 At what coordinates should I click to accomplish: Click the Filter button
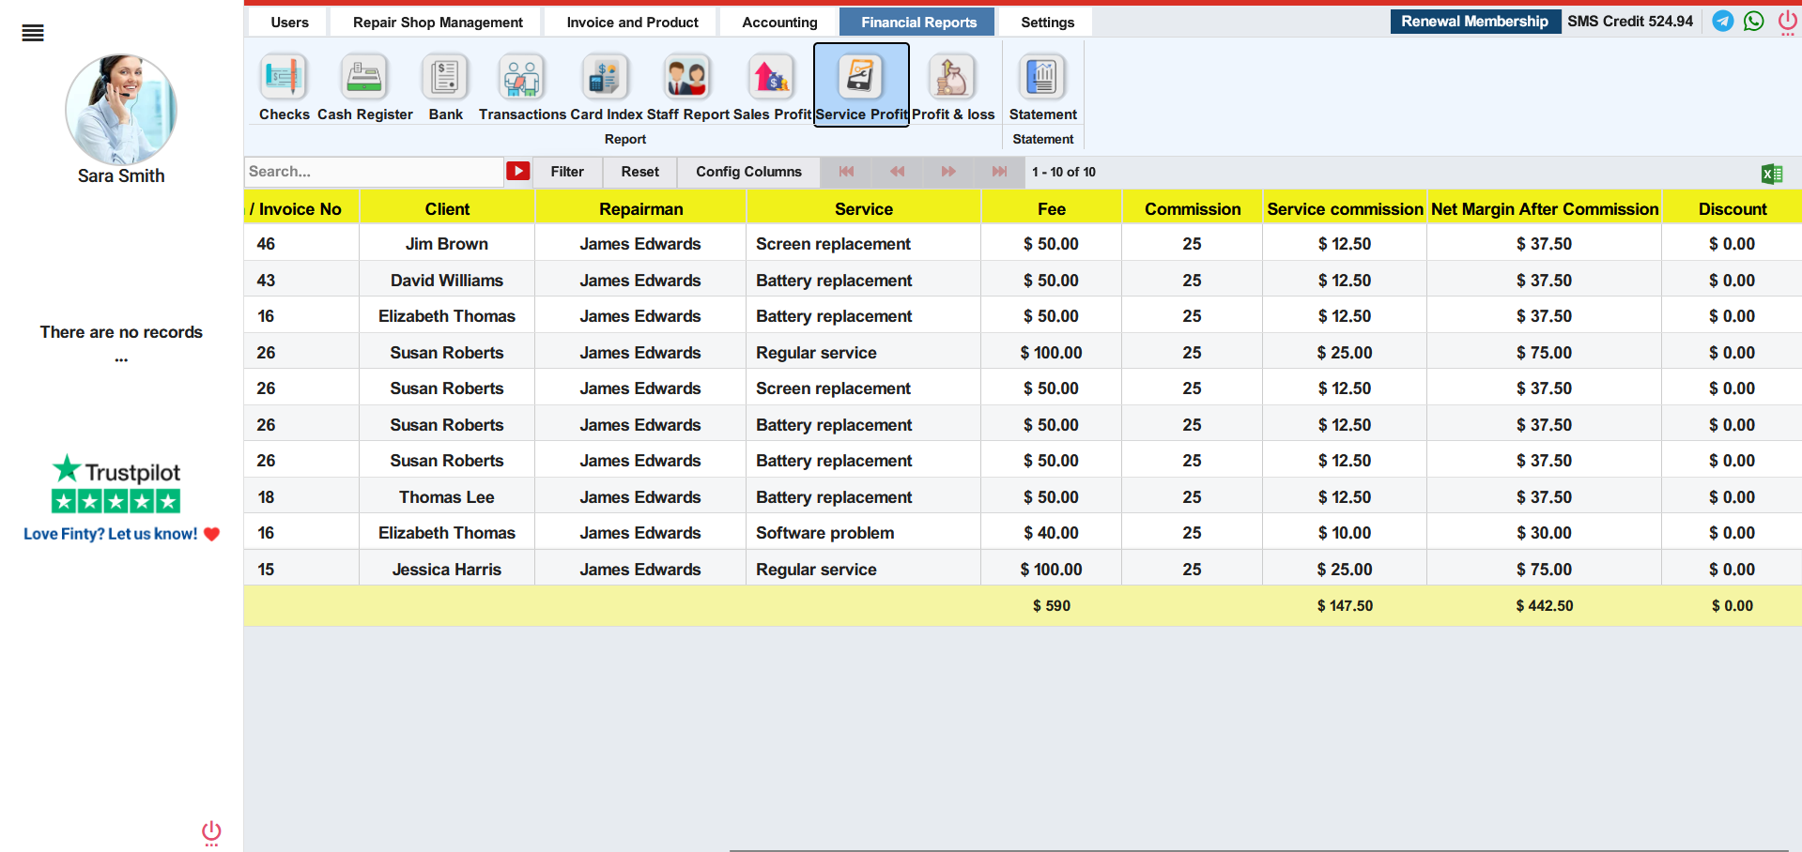(x=567, y=172)
